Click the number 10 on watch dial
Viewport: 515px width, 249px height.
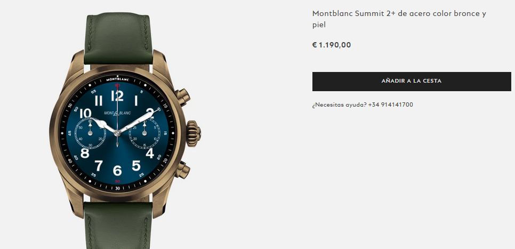(x=86, y=114)
